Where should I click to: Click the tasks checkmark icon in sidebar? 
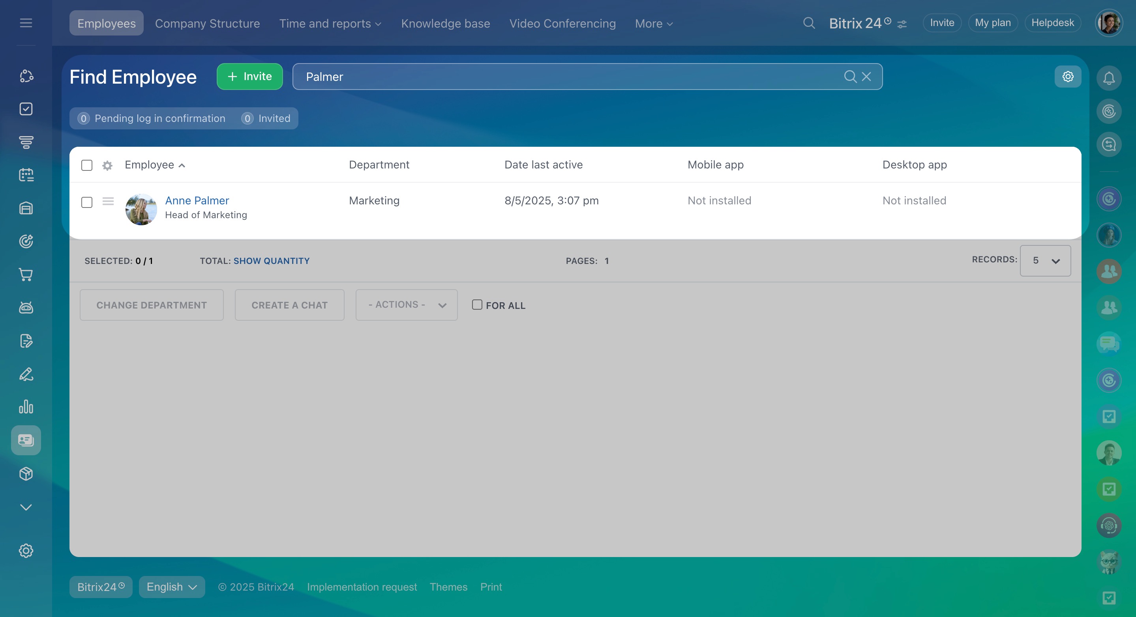[26, 109]
